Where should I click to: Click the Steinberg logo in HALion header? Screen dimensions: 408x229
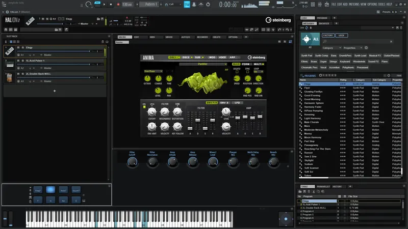[278, 20]
